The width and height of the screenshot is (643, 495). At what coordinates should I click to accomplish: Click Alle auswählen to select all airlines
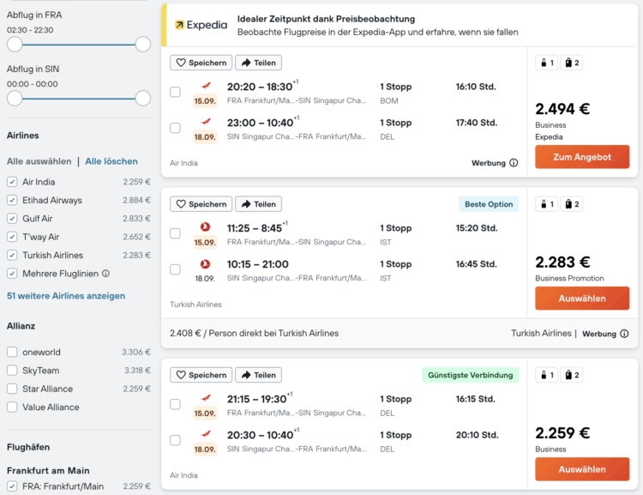click(39, 161)
